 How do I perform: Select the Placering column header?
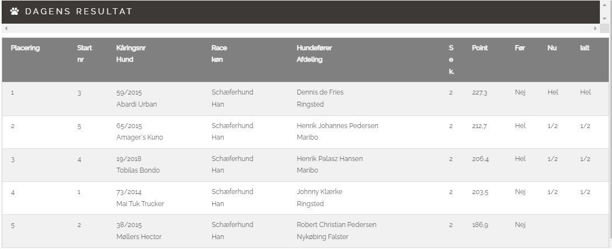(x=25, y=48)
